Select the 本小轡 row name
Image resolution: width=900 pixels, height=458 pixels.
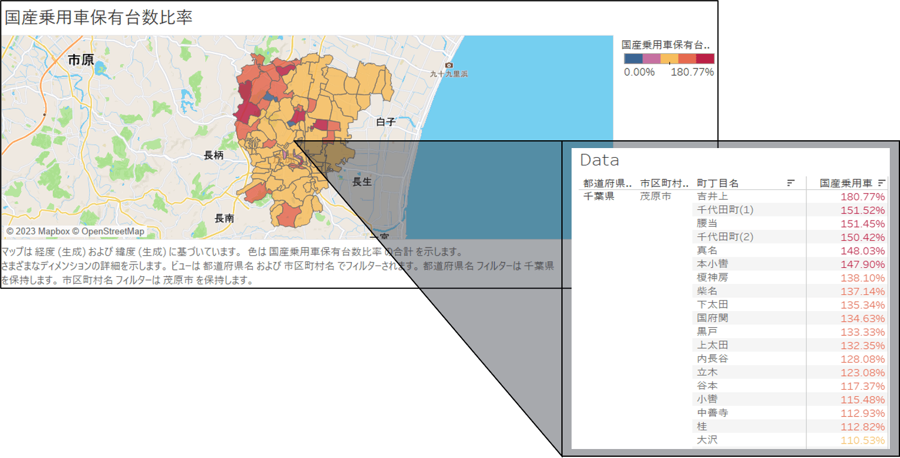712,264
